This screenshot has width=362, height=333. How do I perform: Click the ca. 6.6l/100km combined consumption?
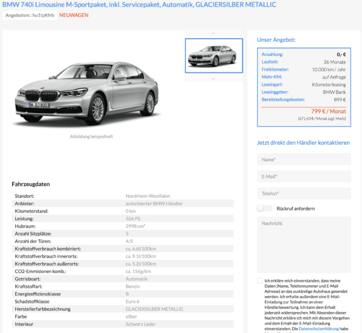point(141,249)
